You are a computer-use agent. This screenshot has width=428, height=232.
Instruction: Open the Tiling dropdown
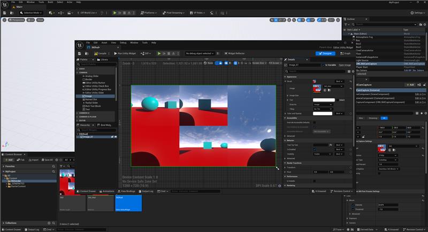(x=323, y=109)
